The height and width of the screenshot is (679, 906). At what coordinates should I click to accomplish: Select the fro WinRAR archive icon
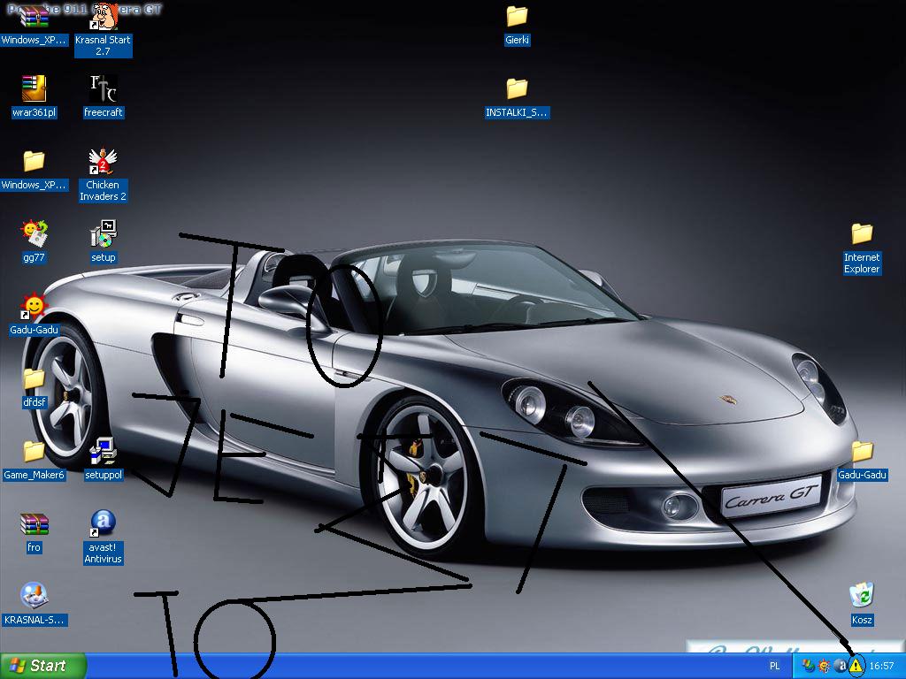click(x=34, y=523)
